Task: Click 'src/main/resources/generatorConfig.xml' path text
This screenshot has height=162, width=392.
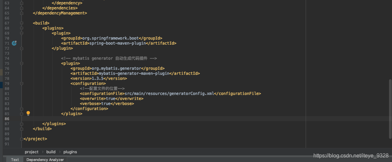Action: coord(169,94)
